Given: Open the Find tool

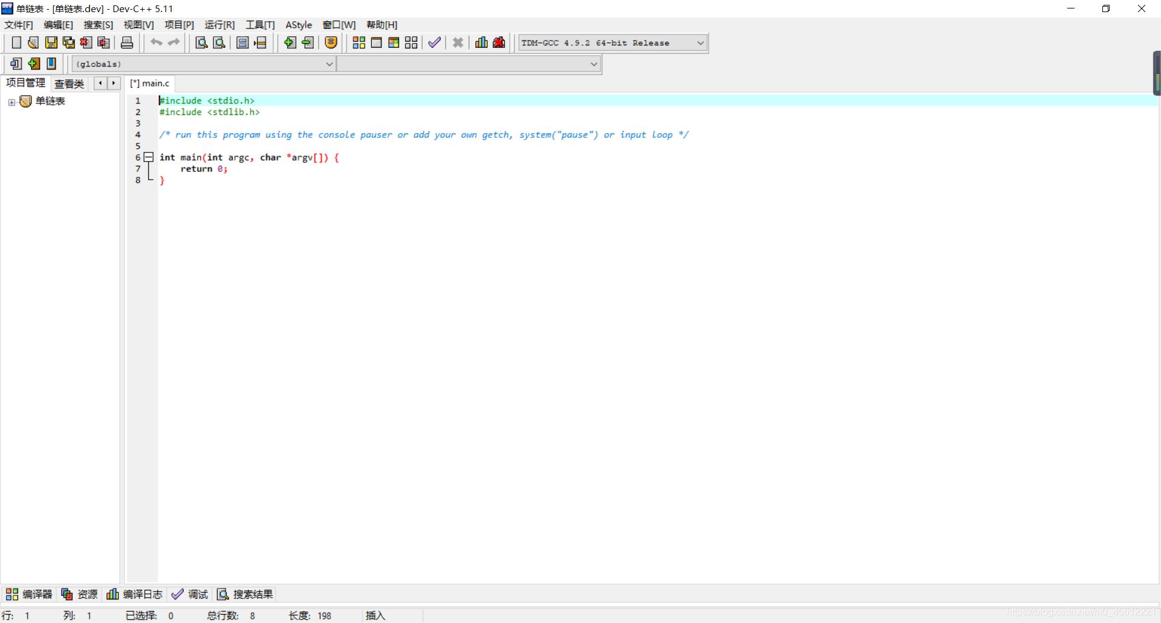Looking at the screenshot, I should [x=201, y=42].
